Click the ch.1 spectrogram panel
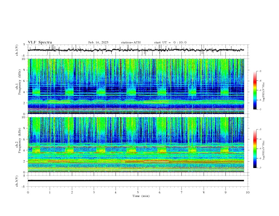The height and width of the screenshot is (216, 279). 136,86
